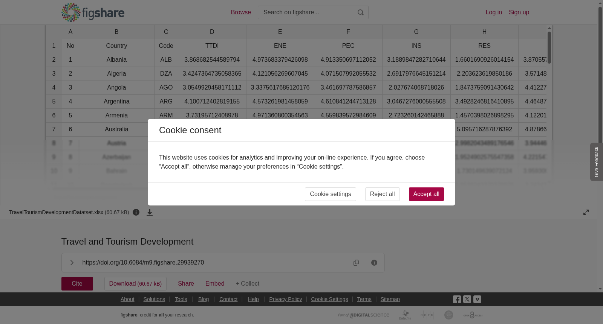This screenshot has height=324, width=603.
Task: Open figshare Facebook page icon
Action: click(457, 300)
